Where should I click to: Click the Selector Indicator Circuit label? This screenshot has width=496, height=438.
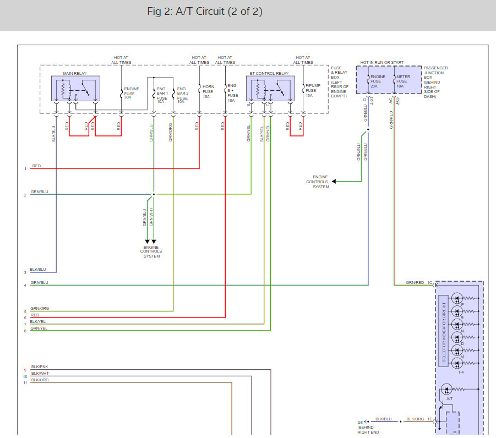444,331
